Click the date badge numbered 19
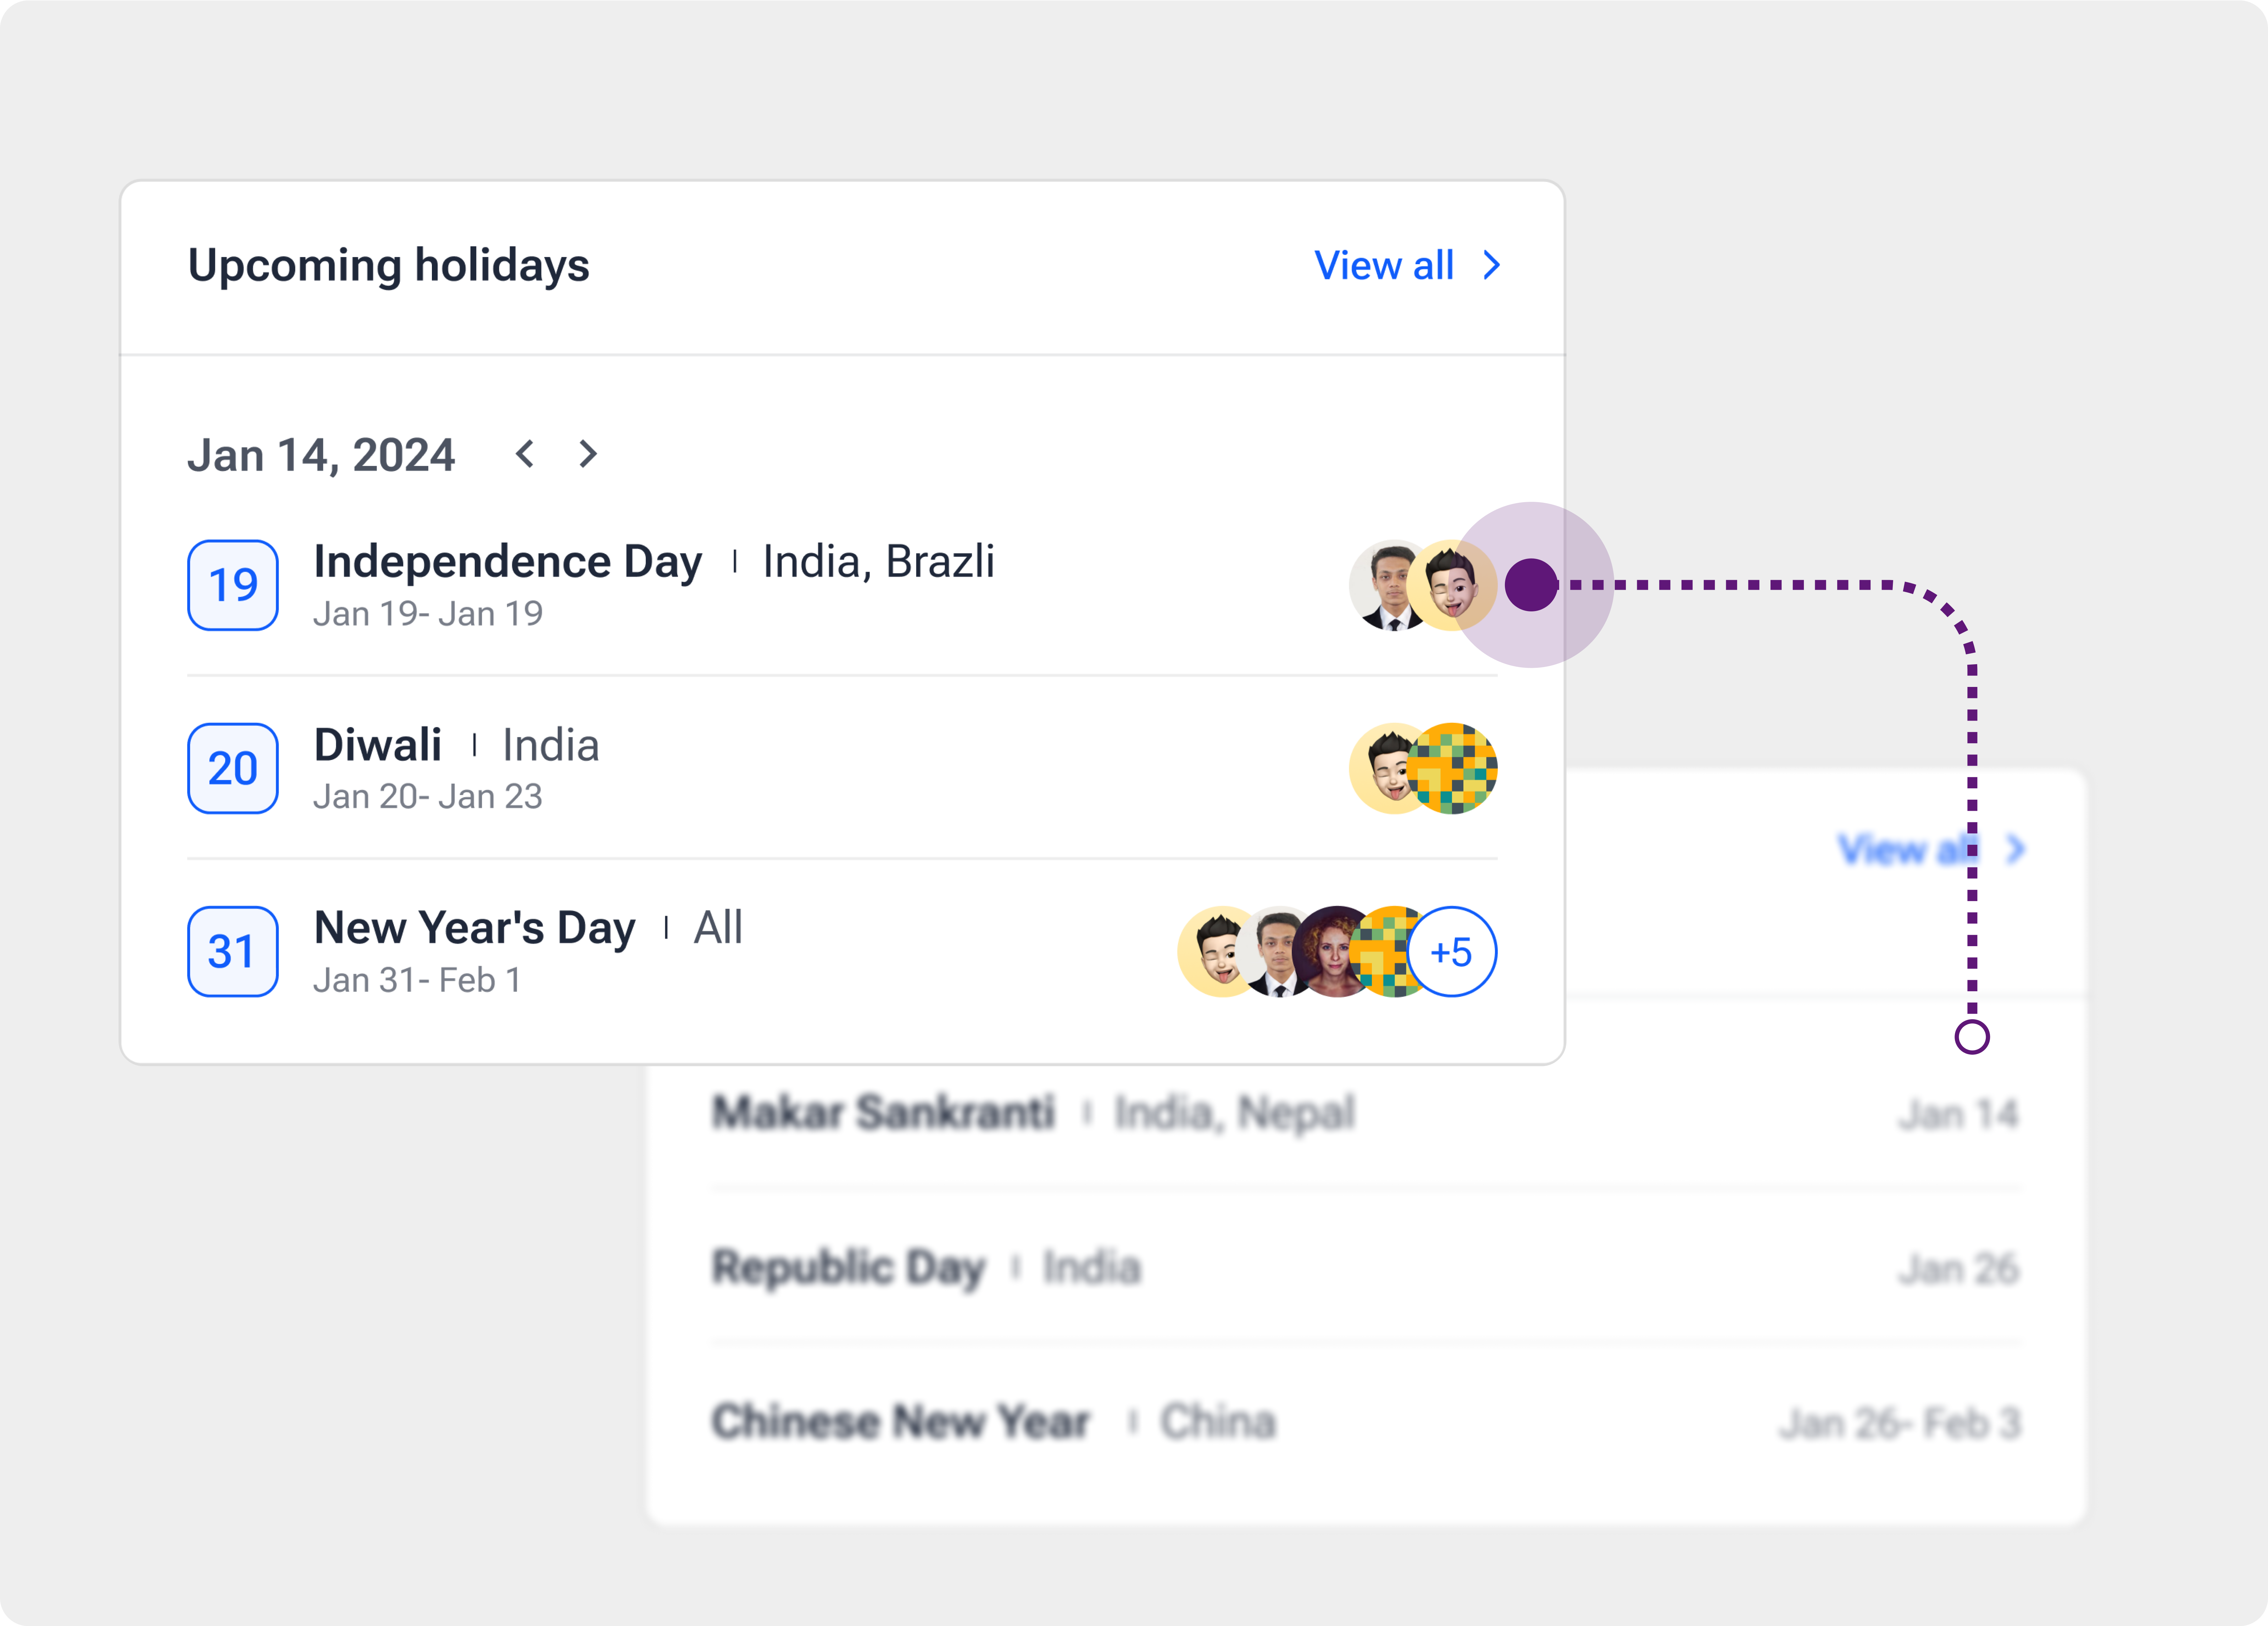The image size is (2268, 1626). click(233, 585)
